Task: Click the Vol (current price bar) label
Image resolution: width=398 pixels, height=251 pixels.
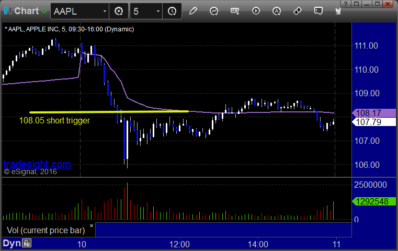Action: 46,230
